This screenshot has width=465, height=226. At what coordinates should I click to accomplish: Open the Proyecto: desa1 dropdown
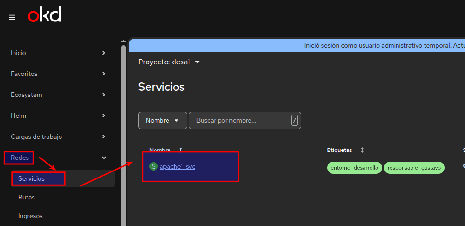(x=169, y=62)
